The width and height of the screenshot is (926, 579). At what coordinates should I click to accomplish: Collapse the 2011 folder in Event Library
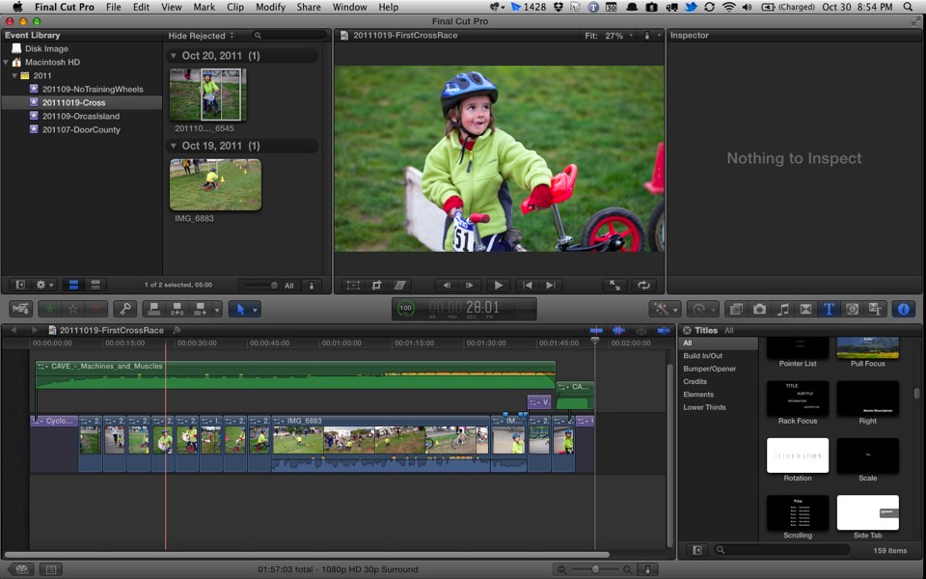14,75
